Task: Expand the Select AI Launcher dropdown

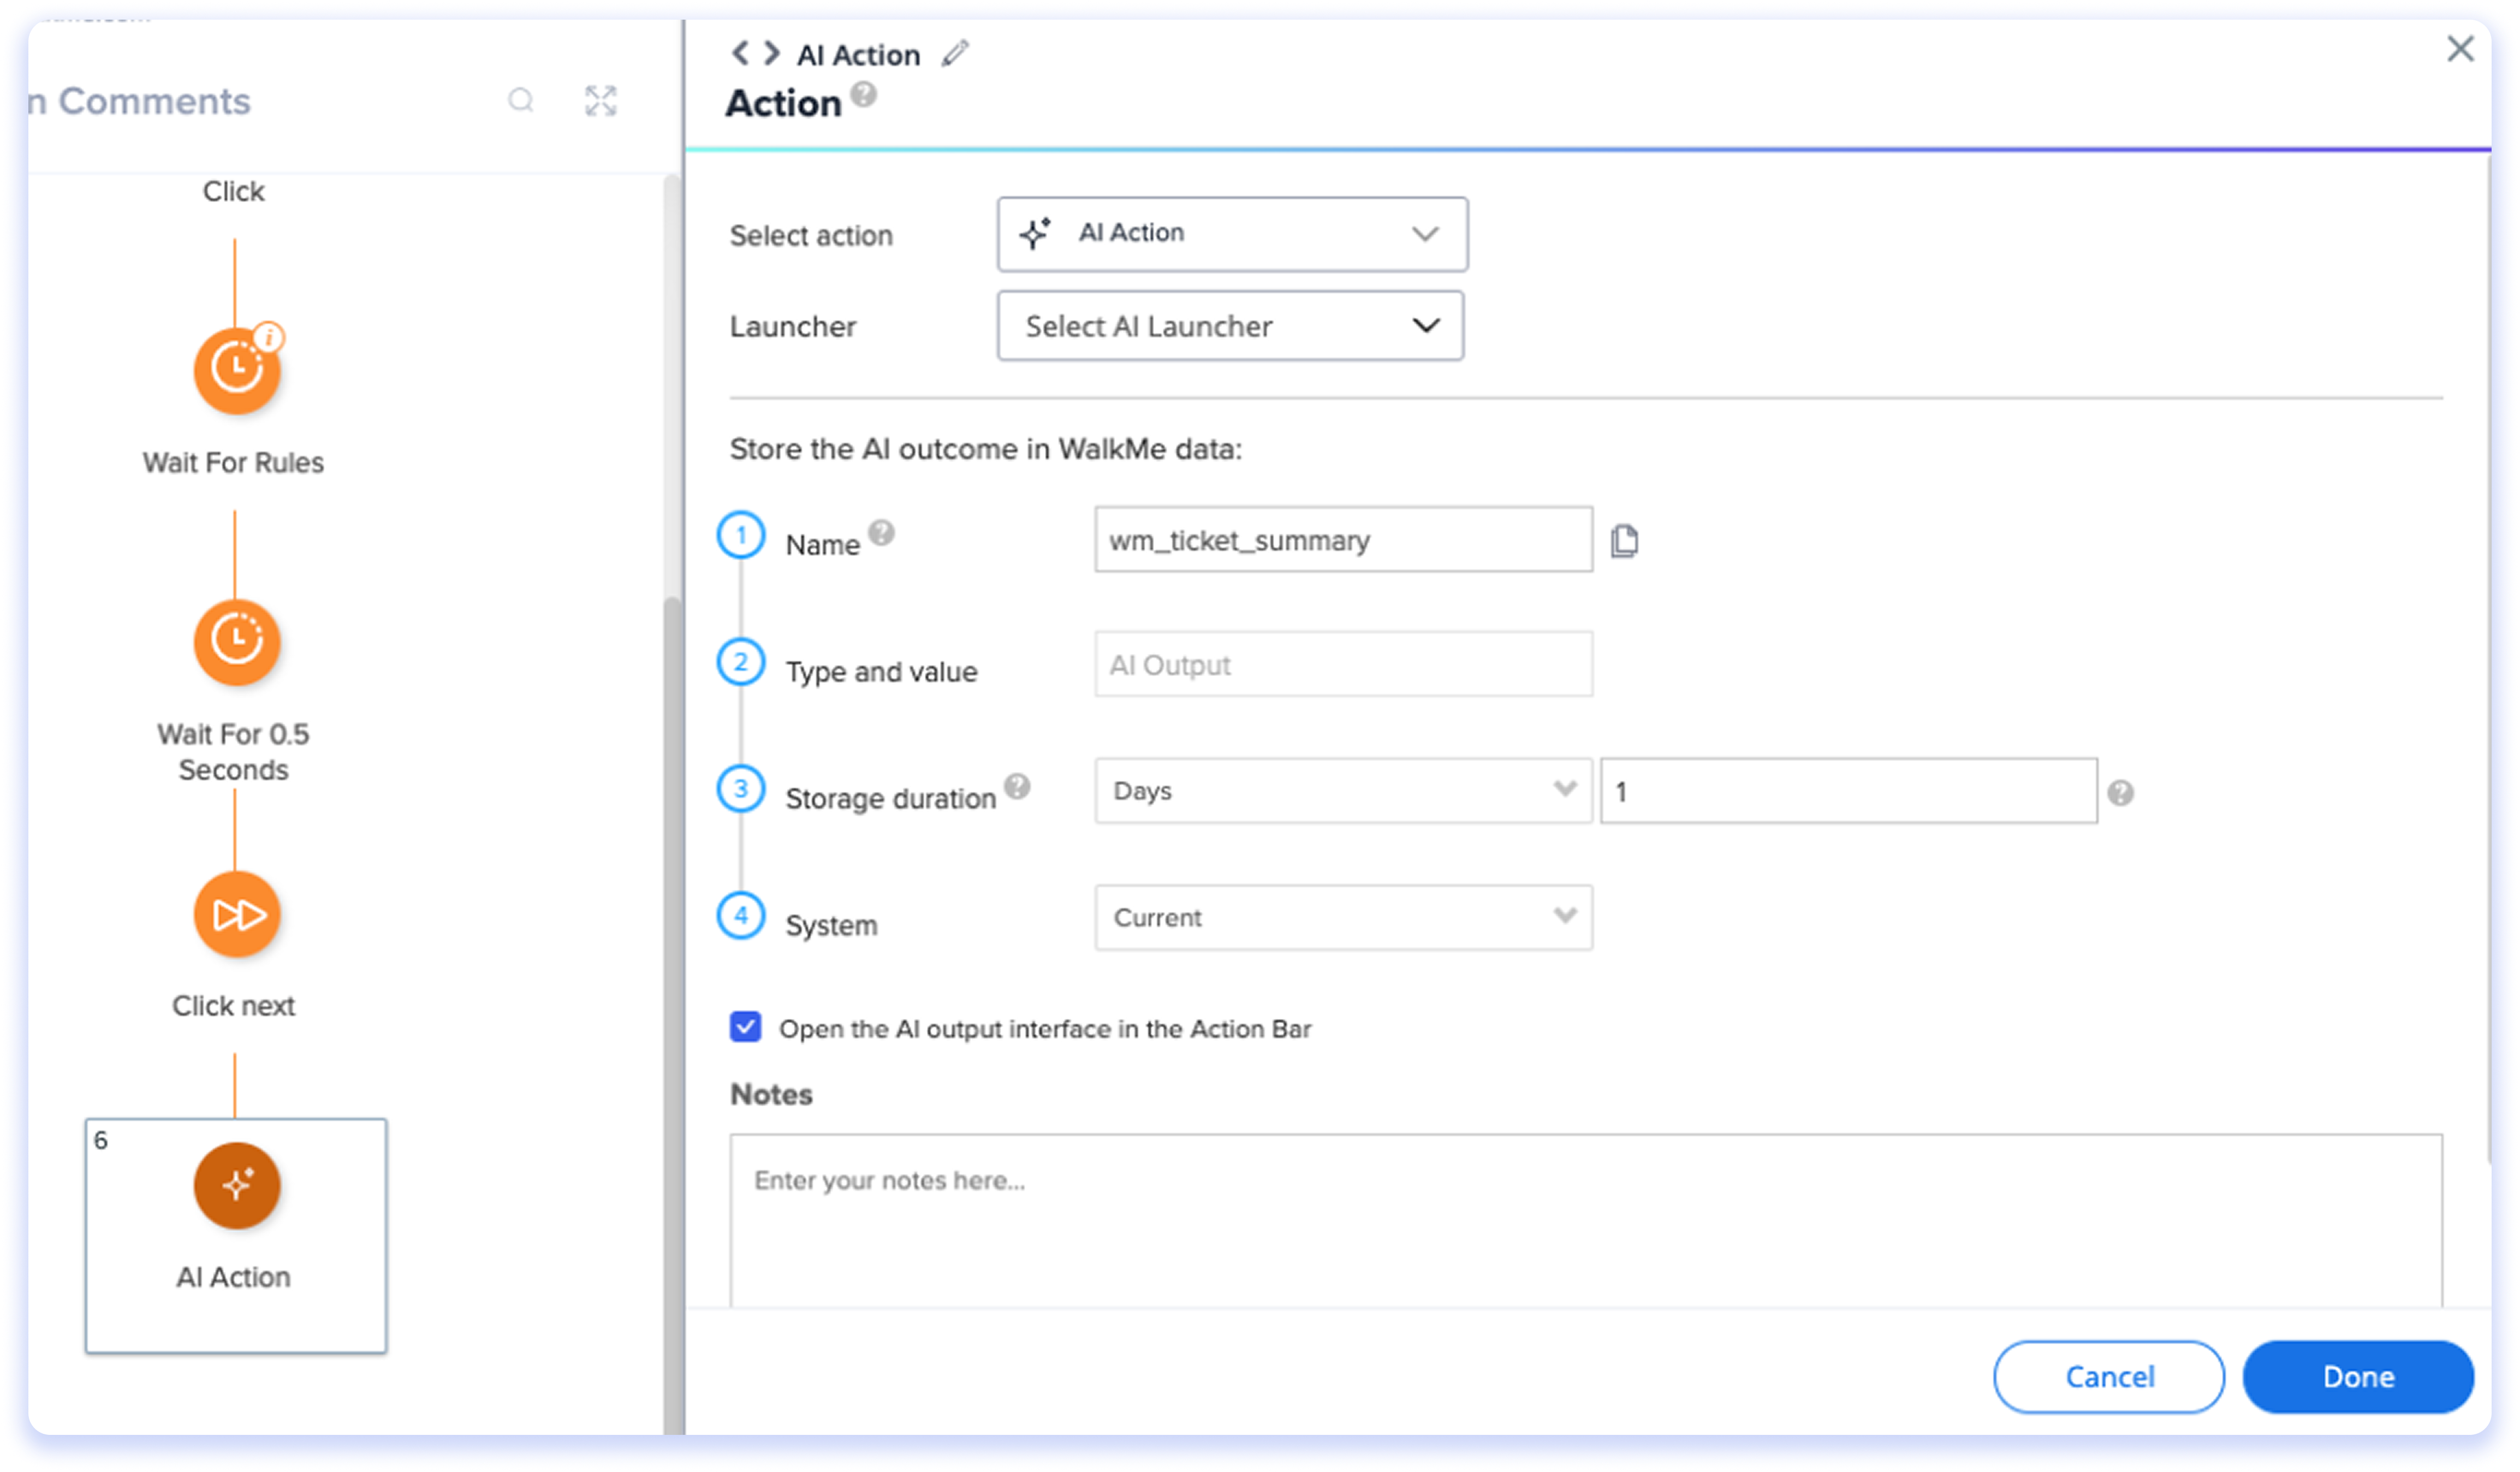Action: tap(1230, 326)
